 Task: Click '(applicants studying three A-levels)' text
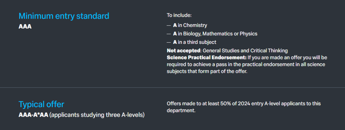(97, 115)
